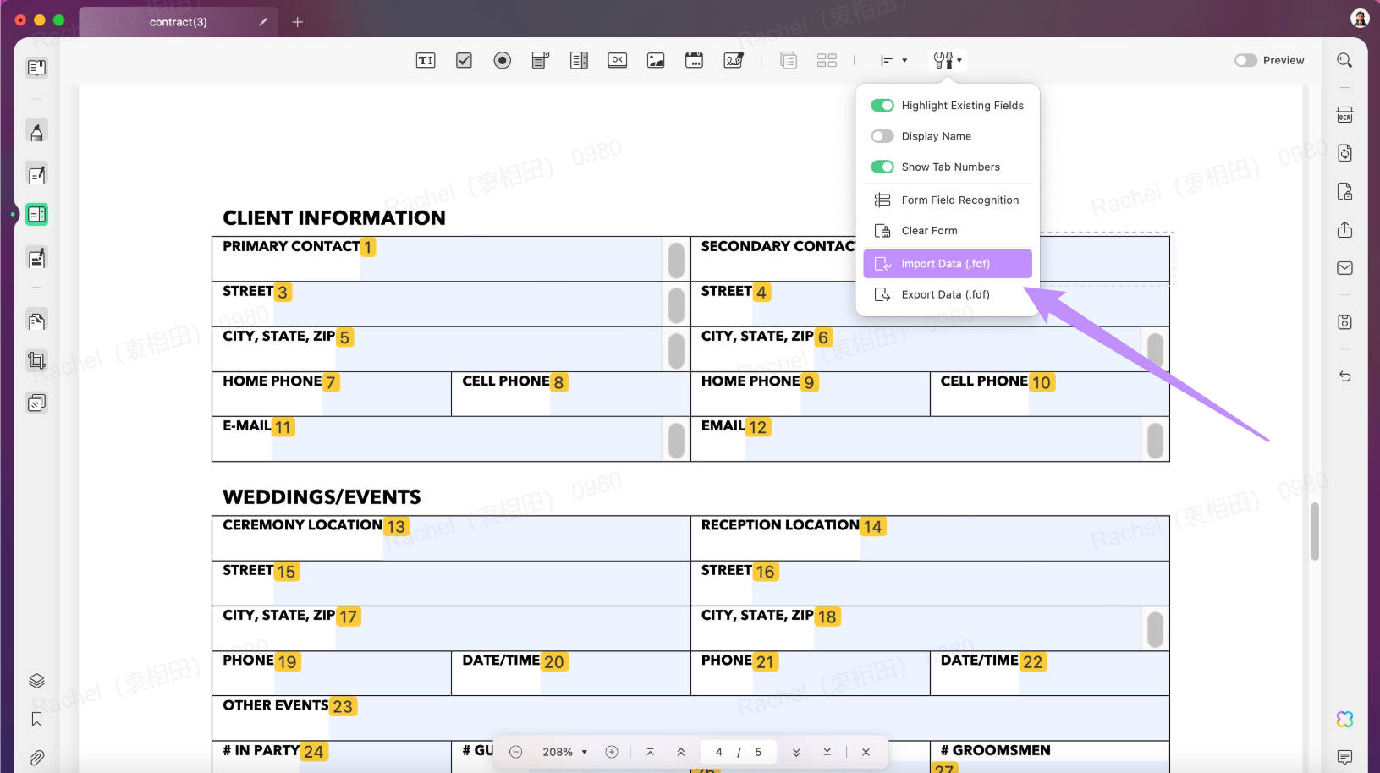The width and height of the screenshot is (1380, 773).
Task: Go to previous page arrow button
Action: [681, 752]
